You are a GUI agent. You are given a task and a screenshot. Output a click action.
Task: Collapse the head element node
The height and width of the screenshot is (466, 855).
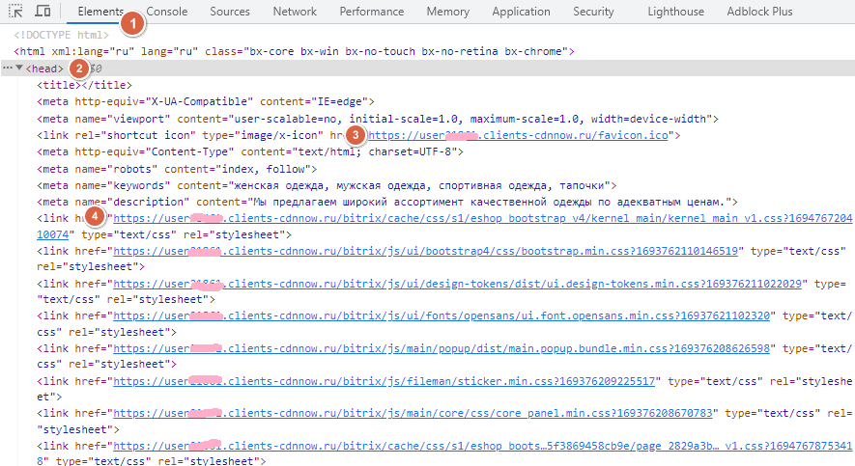tap(19, 69)
